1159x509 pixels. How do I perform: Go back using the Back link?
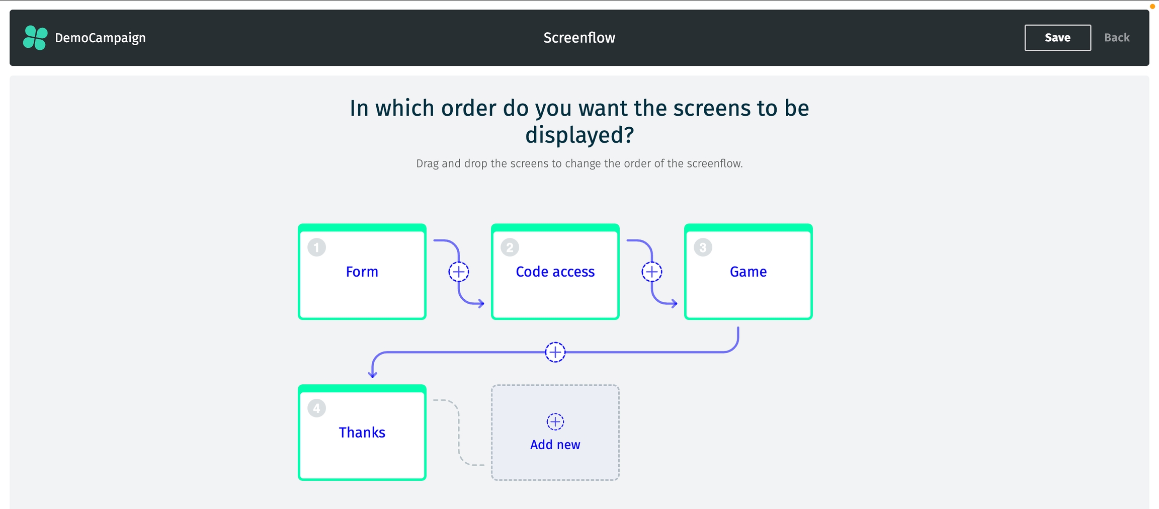(x=1116, y=38)
